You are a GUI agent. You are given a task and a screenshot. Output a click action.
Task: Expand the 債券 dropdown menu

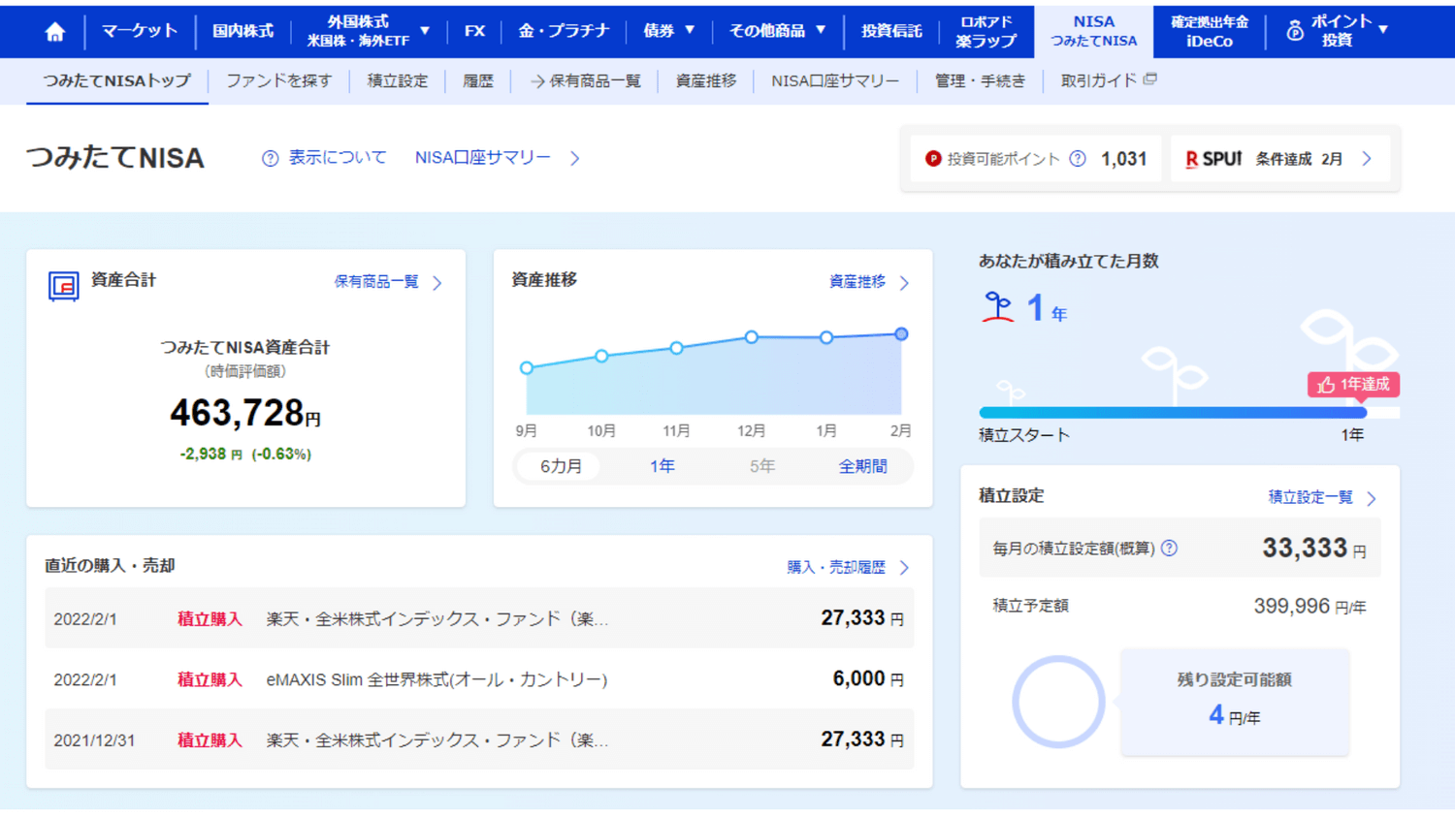coord(669,31)
